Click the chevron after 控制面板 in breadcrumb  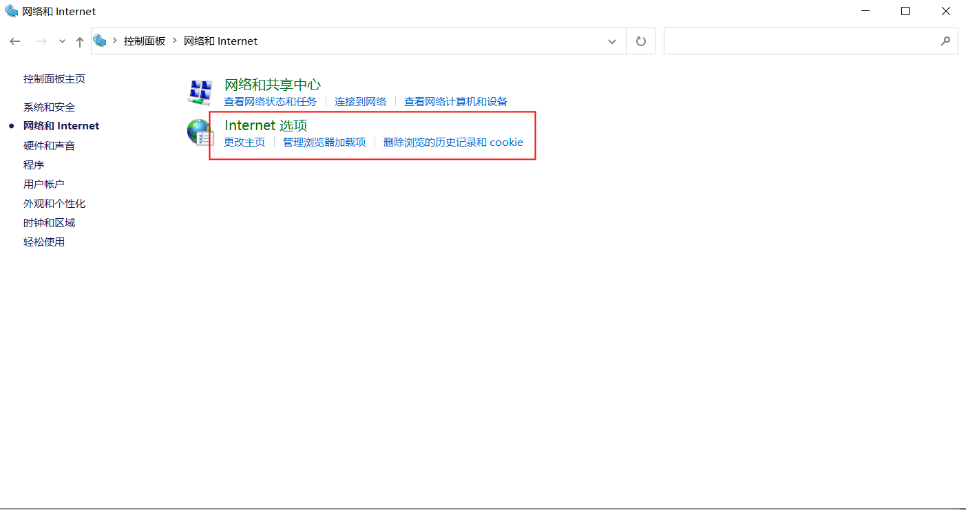175,41
